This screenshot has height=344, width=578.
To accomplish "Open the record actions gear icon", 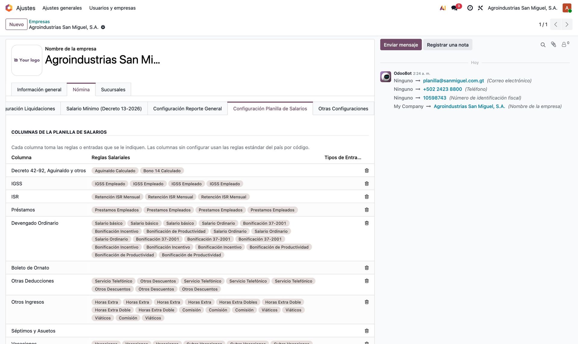I will pos(103,27).
